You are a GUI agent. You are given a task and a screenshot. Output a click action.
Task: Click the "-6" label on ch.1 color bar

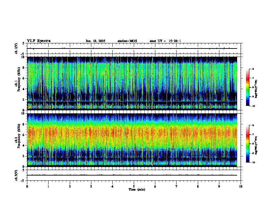(253, 69)
